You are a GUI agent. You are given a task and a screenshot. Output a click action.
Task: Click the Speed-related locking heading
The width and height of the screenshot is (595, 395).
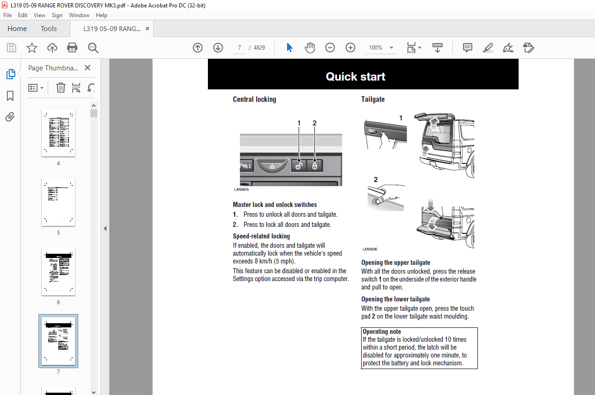(261, 236)
